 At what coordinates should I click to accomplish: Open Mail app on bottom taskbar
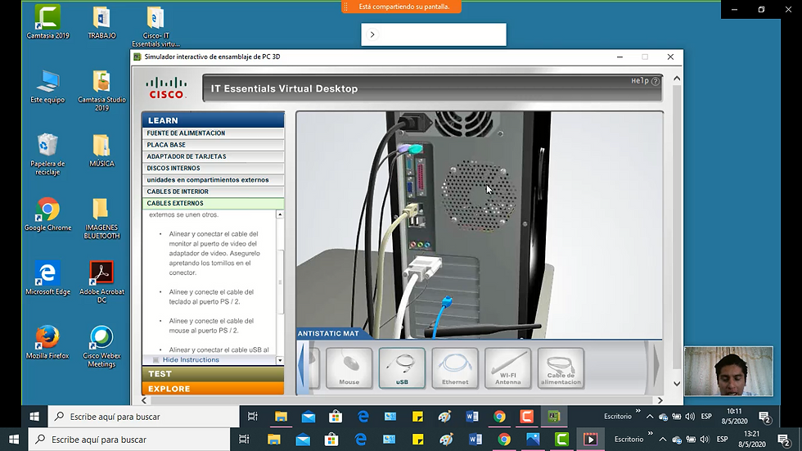point(303,440)
